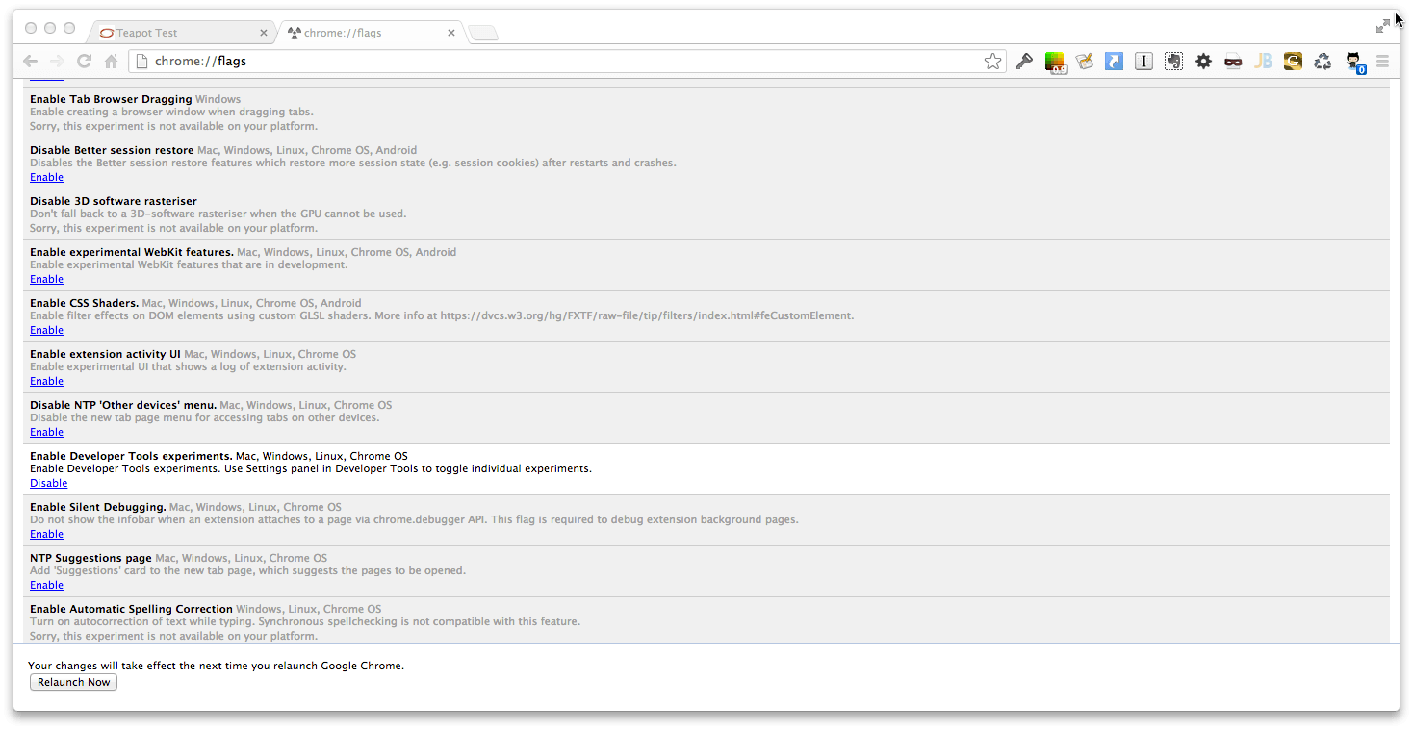Screen dimensions: 1413x730
Task: Enter fullscreen with the corner arrows
Action: pos(1383,26)
